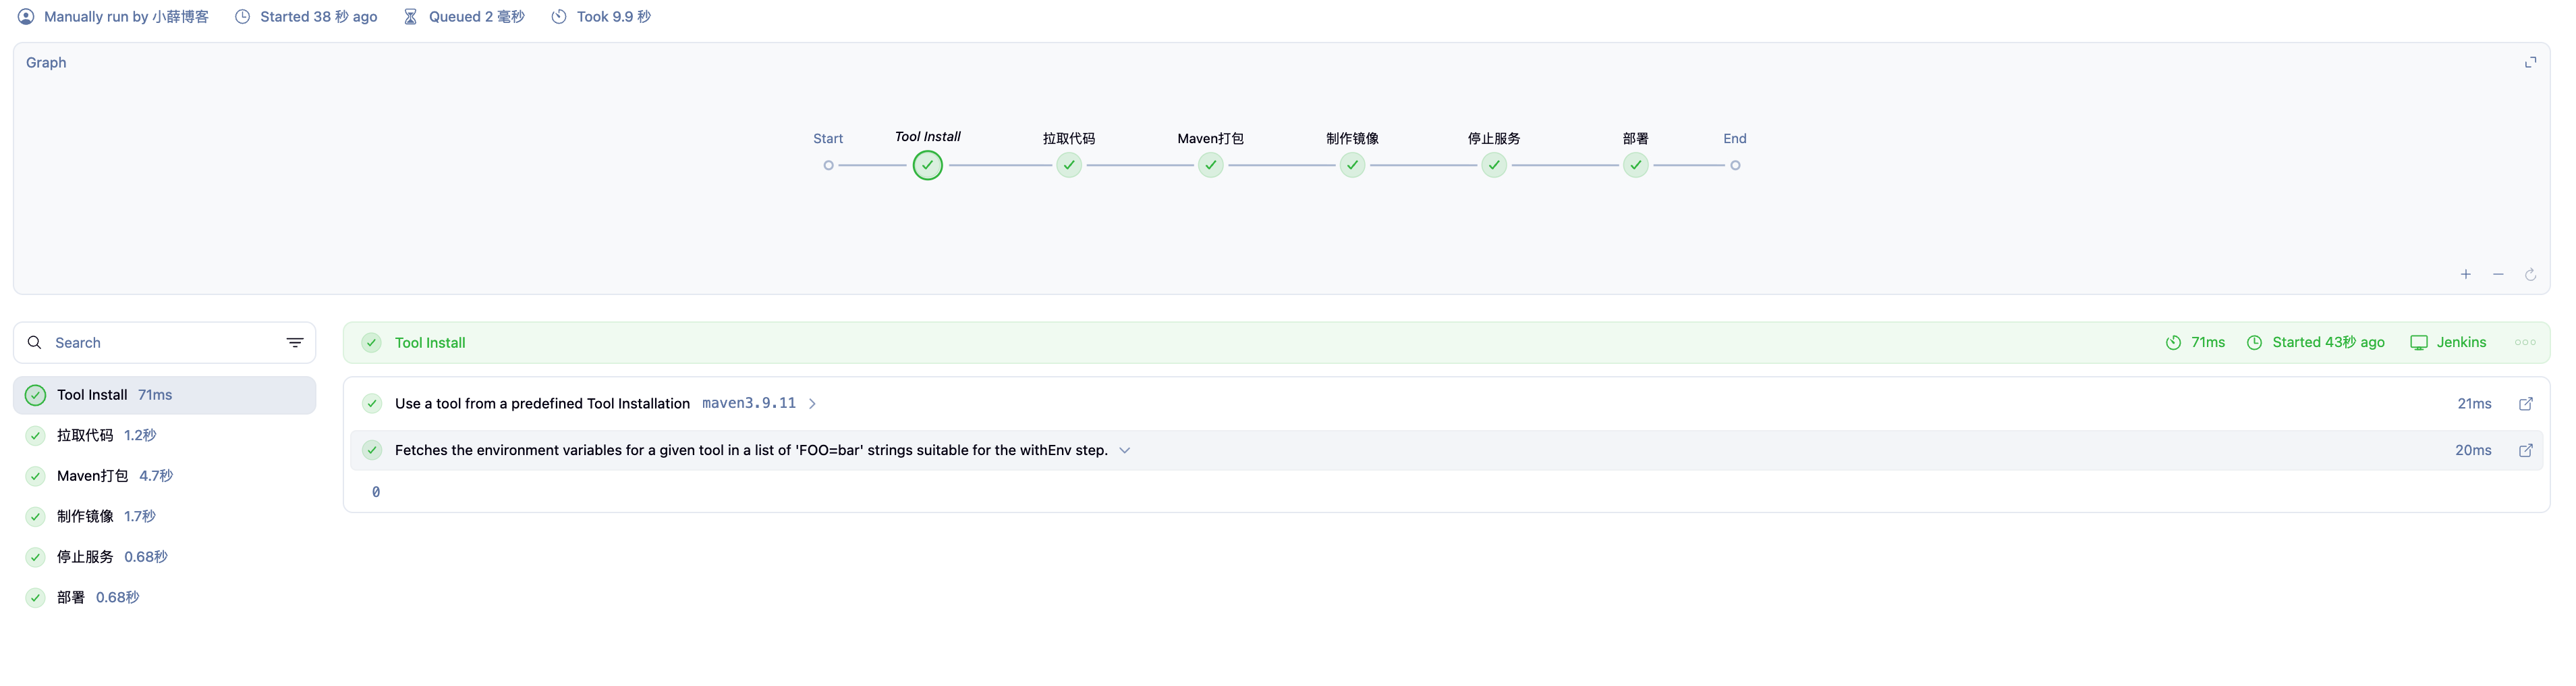2576x686 pixels.
Task: Select the 停止服务 node in graph
Action: pos(1494,165)
